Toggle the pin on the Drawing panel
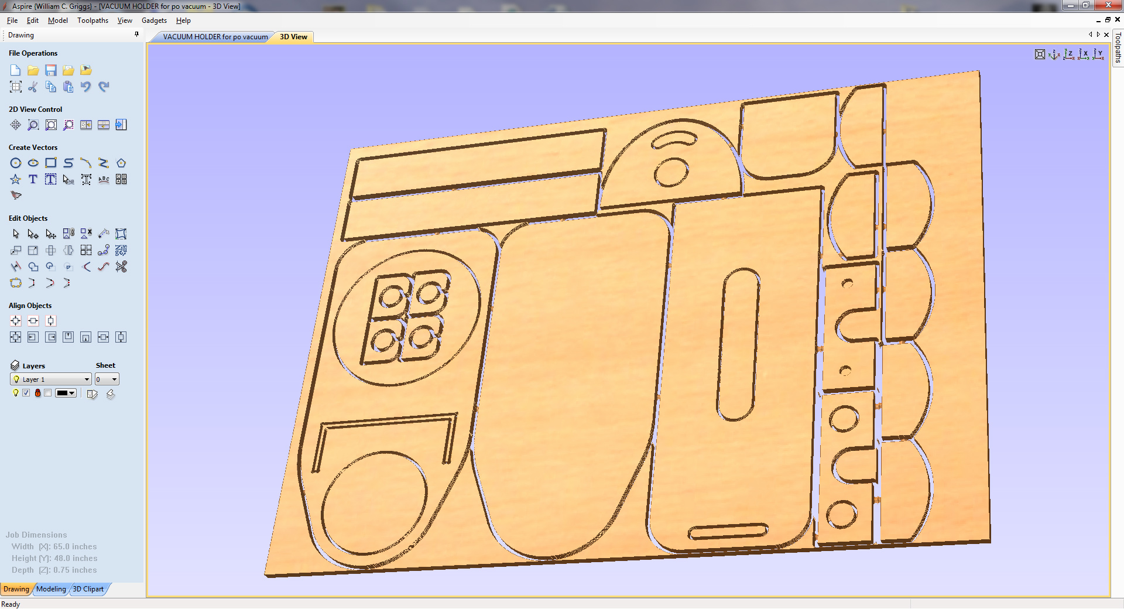1124x609 pixels. pyautogui.click(x=136, y=35)
